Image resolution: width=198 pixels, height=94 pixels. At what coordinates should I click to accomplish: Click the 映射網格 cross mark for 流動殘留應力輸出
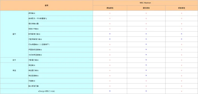click(x=182, y=39)
